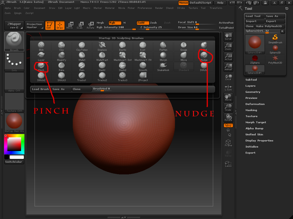This screenshot has width=293, height=219.
Task: Open the ZMapper rev-E plugin
Action: 14,25
